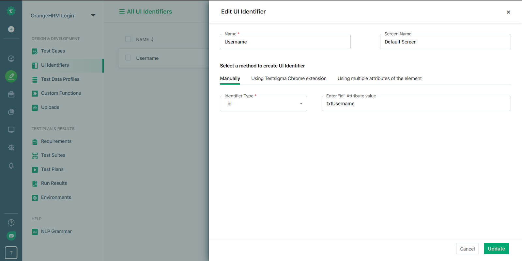Screen dimensions: 522x261
Task: Click the Test Data Profiles icon
Action: pos(35,79)
